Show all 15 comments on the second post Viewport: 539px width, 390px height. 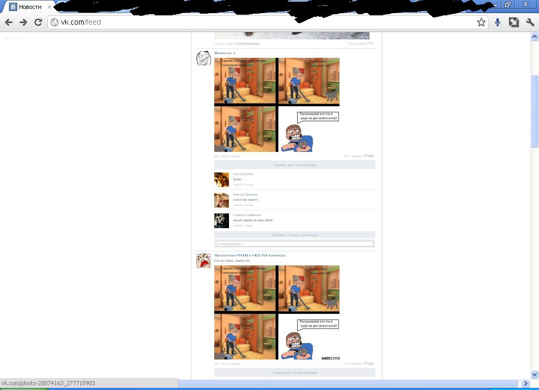(x=295, y=373)
